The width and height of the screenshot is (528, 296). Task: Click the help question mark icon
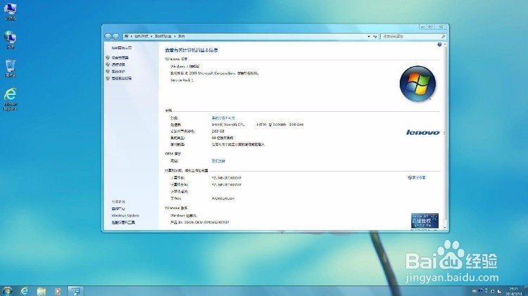pos(439,45)
